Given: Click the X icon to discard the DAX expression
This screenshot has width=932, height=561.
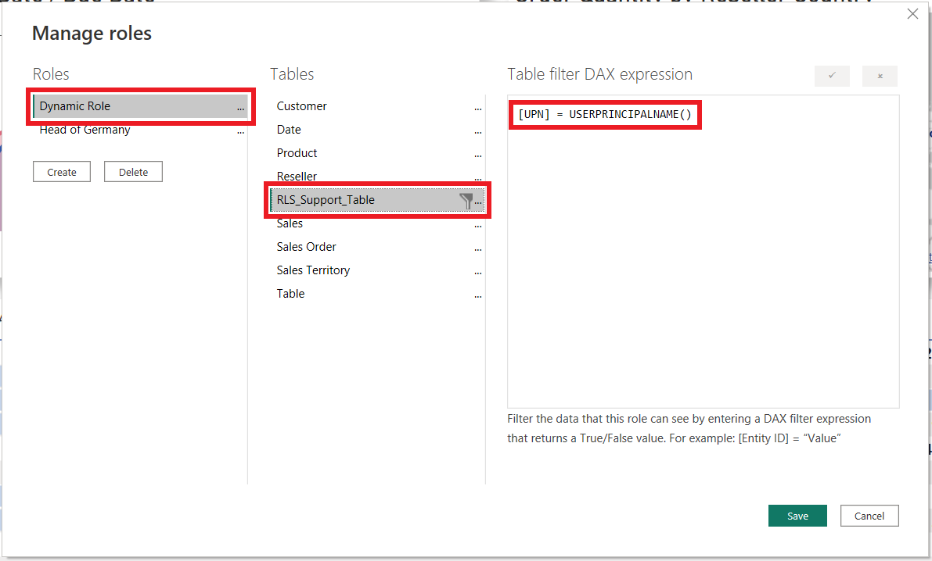Looking at the screenshot, I should (x=880, y=76).
